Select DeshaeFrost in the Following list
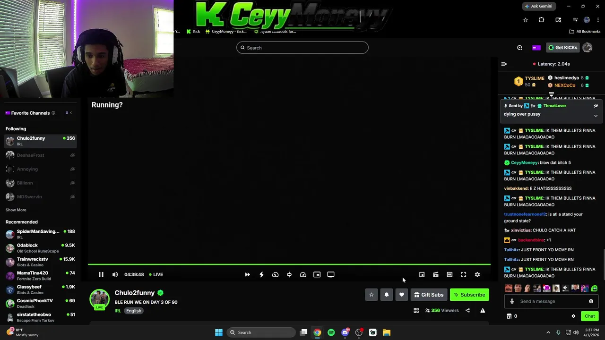 (40, 155)
